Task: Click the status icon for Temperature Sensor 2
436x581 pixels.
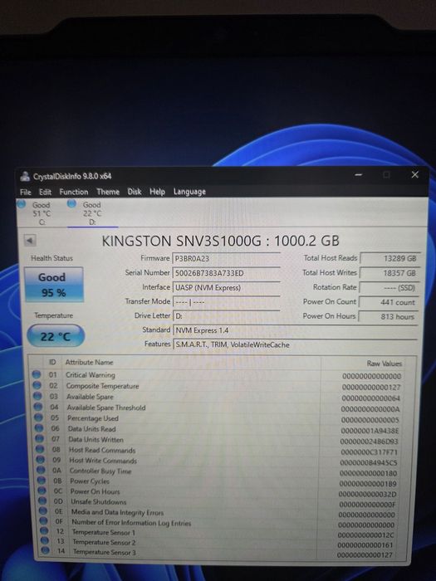Action: pos(45,540)
